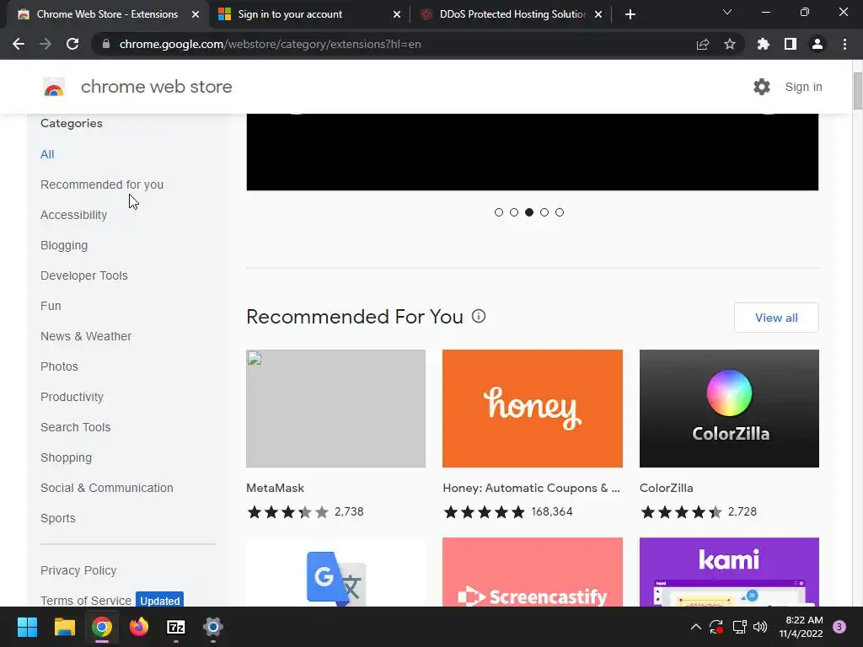This screenshot has height=647, width=863.
Task: Select the Chrome Web Store - Extensions tab
Action: (x=107, y=14)
